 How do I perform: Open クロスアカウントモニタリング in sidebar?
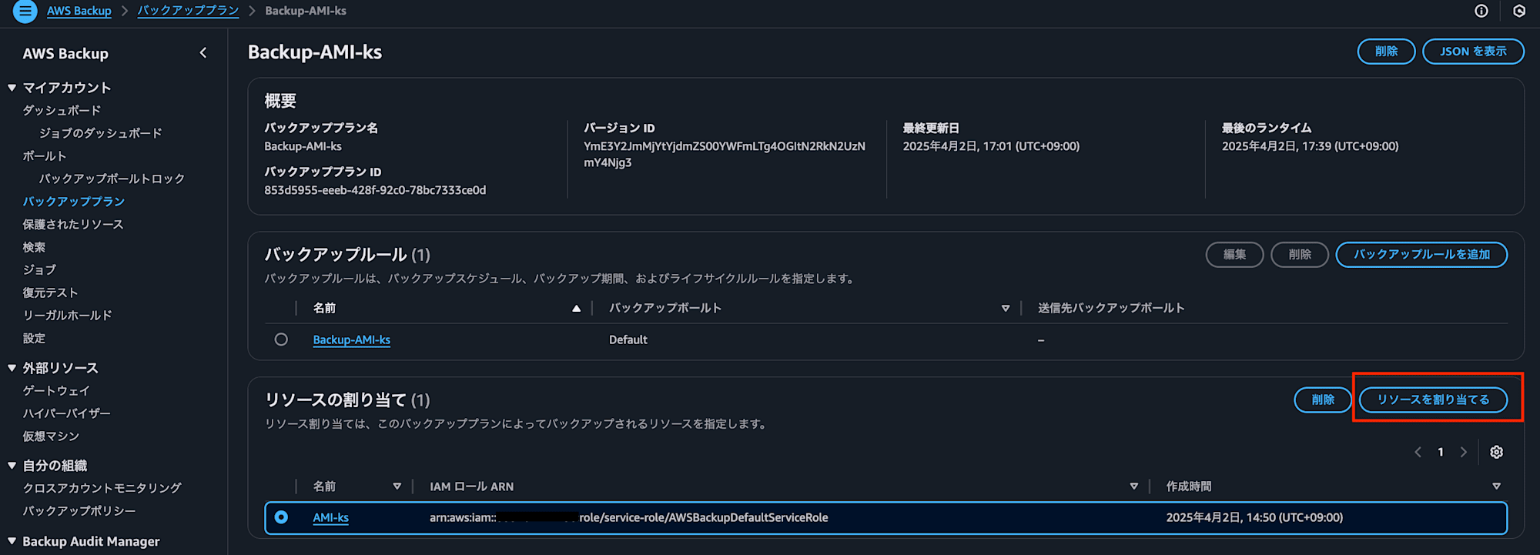tap(102, 488)
